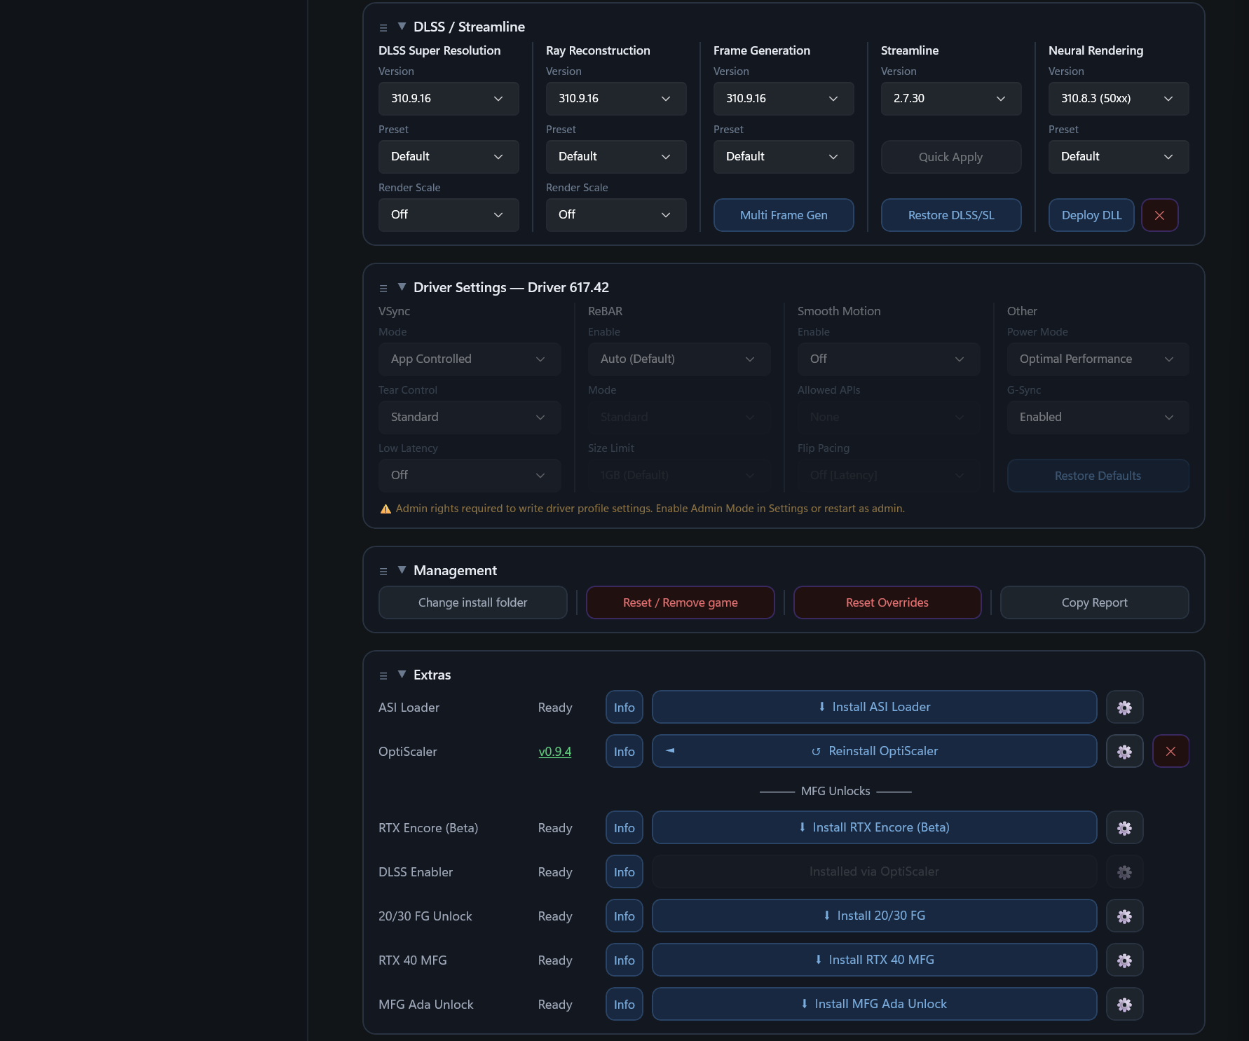Remove Neural Rendering DLL with red X

1159,215
